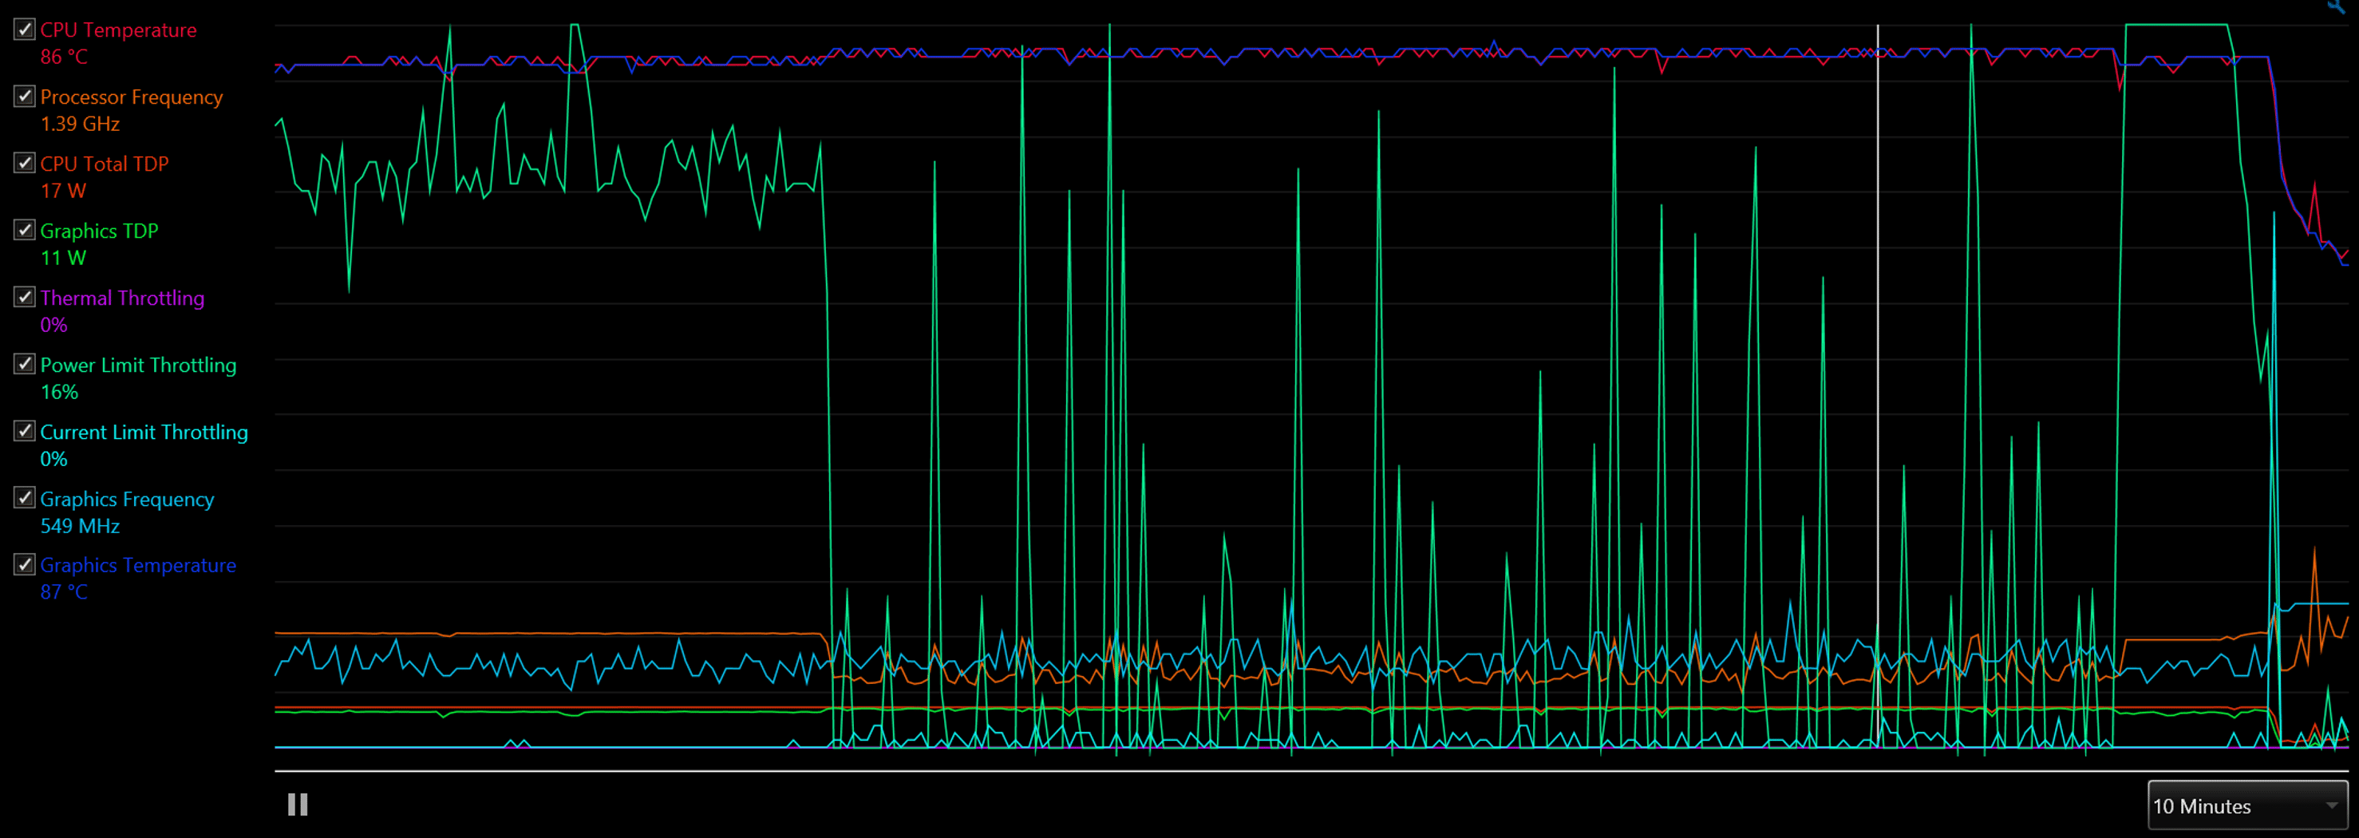Click the Power Limit Throttling label
The image size is (2359, 838).
[138, 365]
